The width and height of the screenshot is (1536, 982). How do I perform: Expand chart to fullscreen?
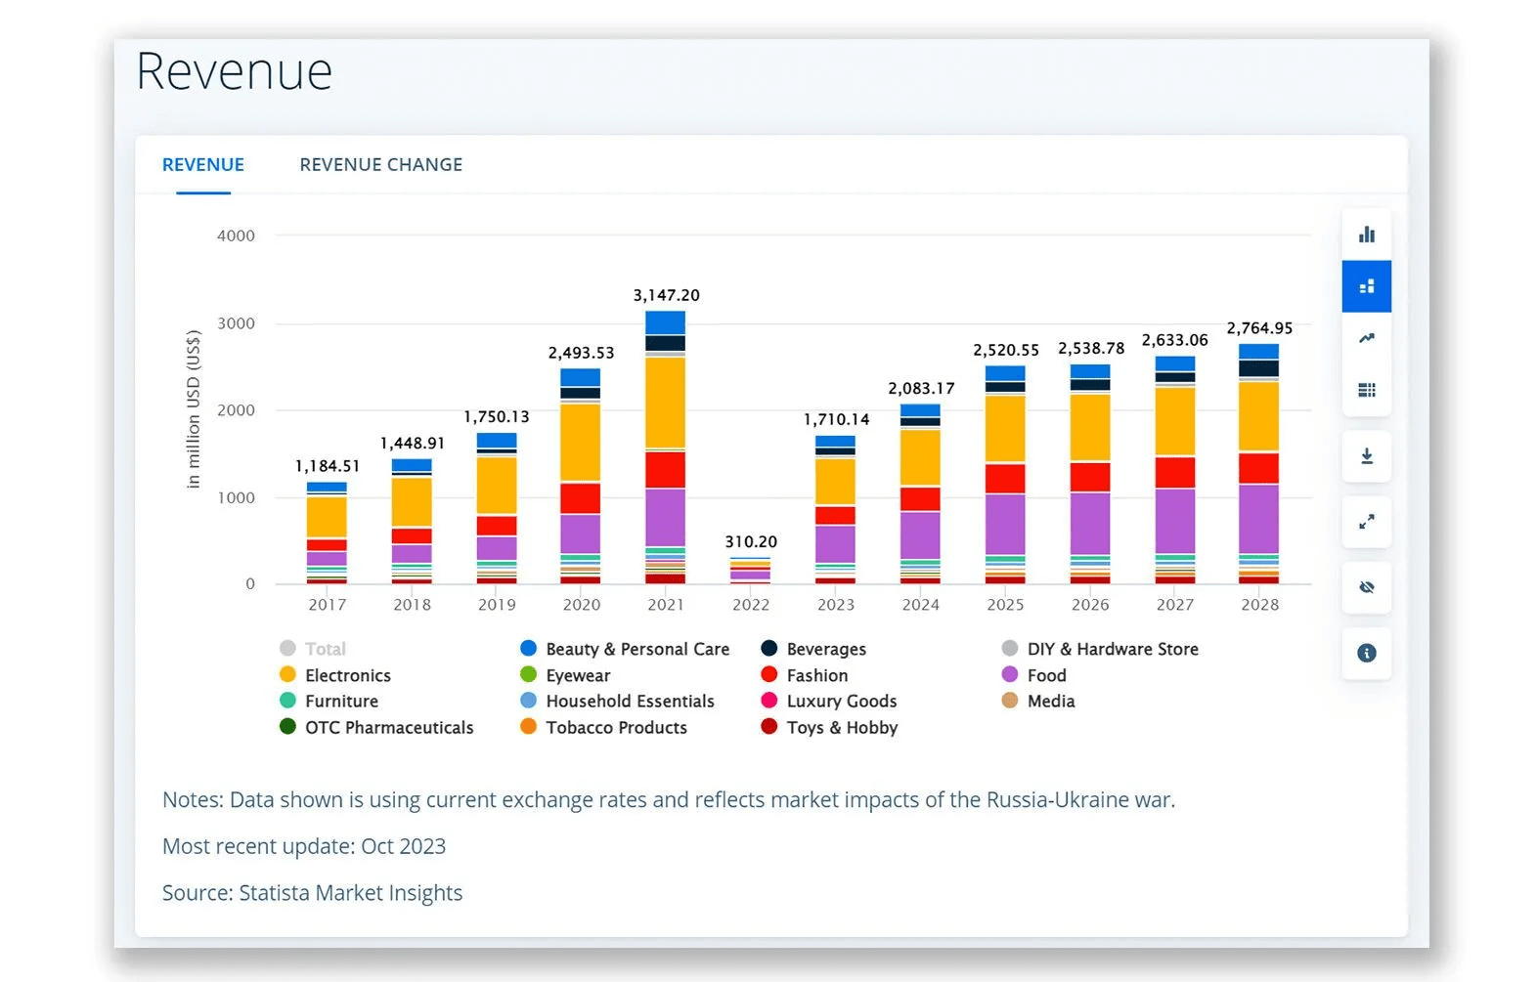click(x=1366, y=522)
